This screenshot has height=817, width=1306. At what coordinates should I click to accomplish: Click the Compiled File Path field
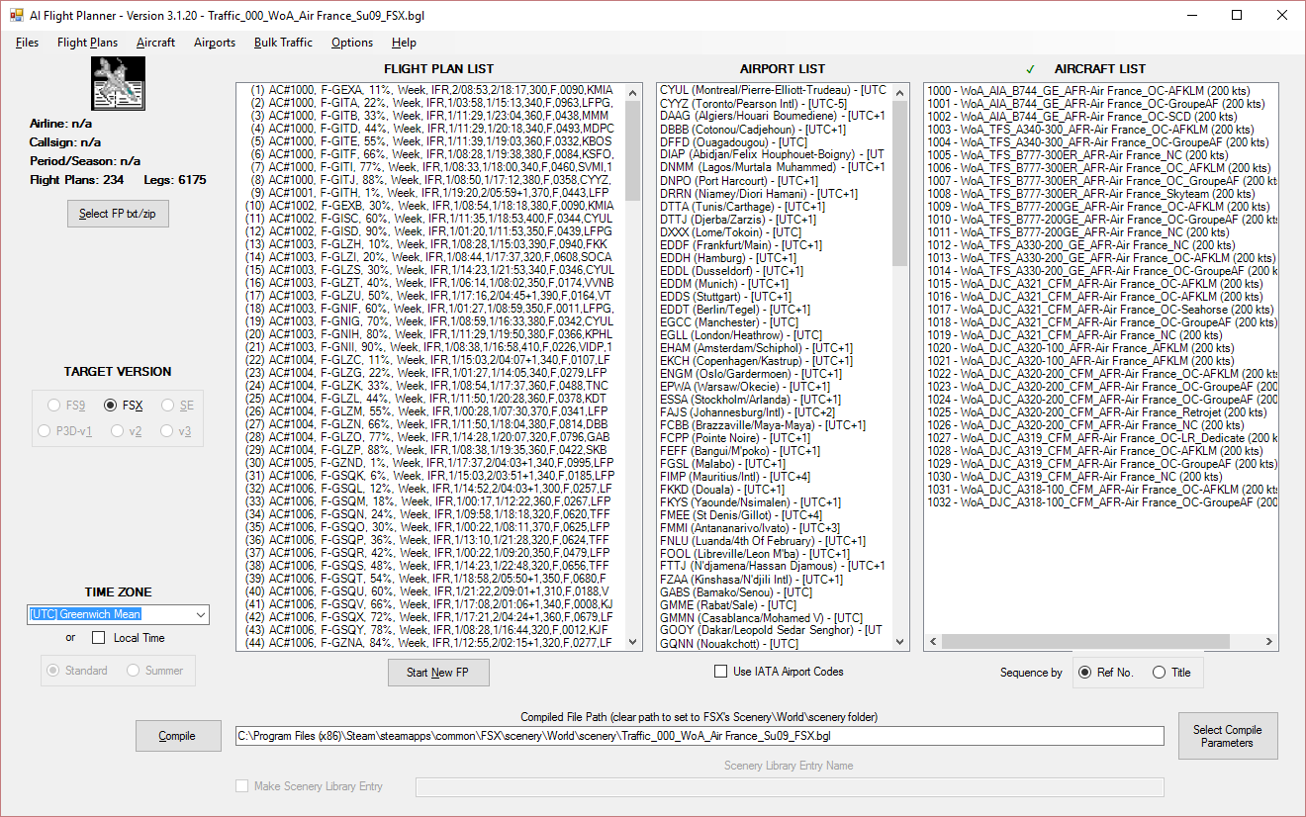pyautogui.click(x=699, y=736)
